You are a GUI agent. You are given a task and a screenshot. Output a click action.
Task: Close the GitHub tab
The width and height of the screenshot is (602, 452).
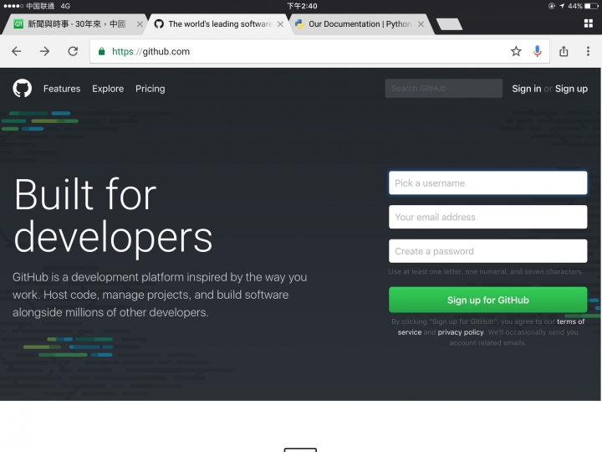280,23
